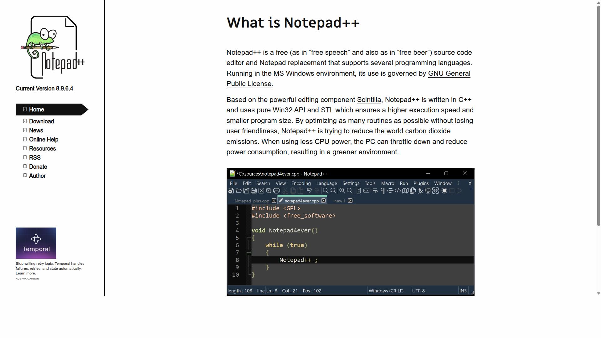Click the Zoom Out icon
This screenshot has height=338, width=601.
[350, 191]
